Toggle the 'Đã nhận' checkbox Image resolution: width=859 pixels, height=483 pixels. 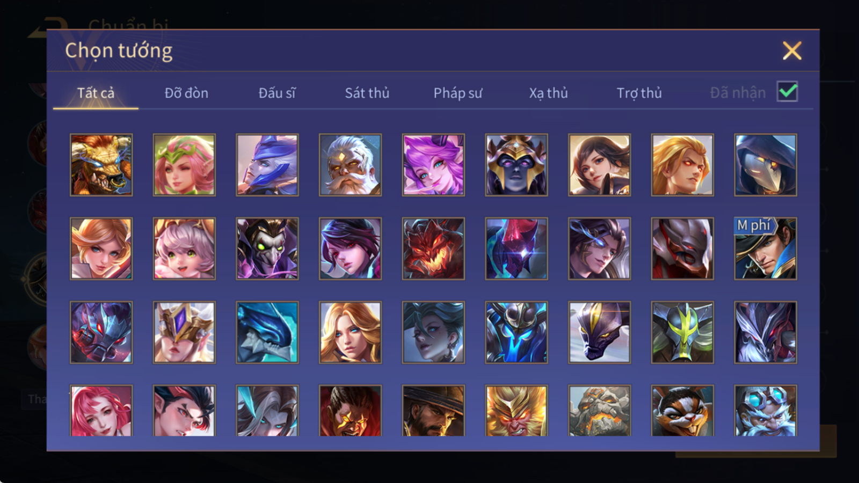(x=788, y=92)
